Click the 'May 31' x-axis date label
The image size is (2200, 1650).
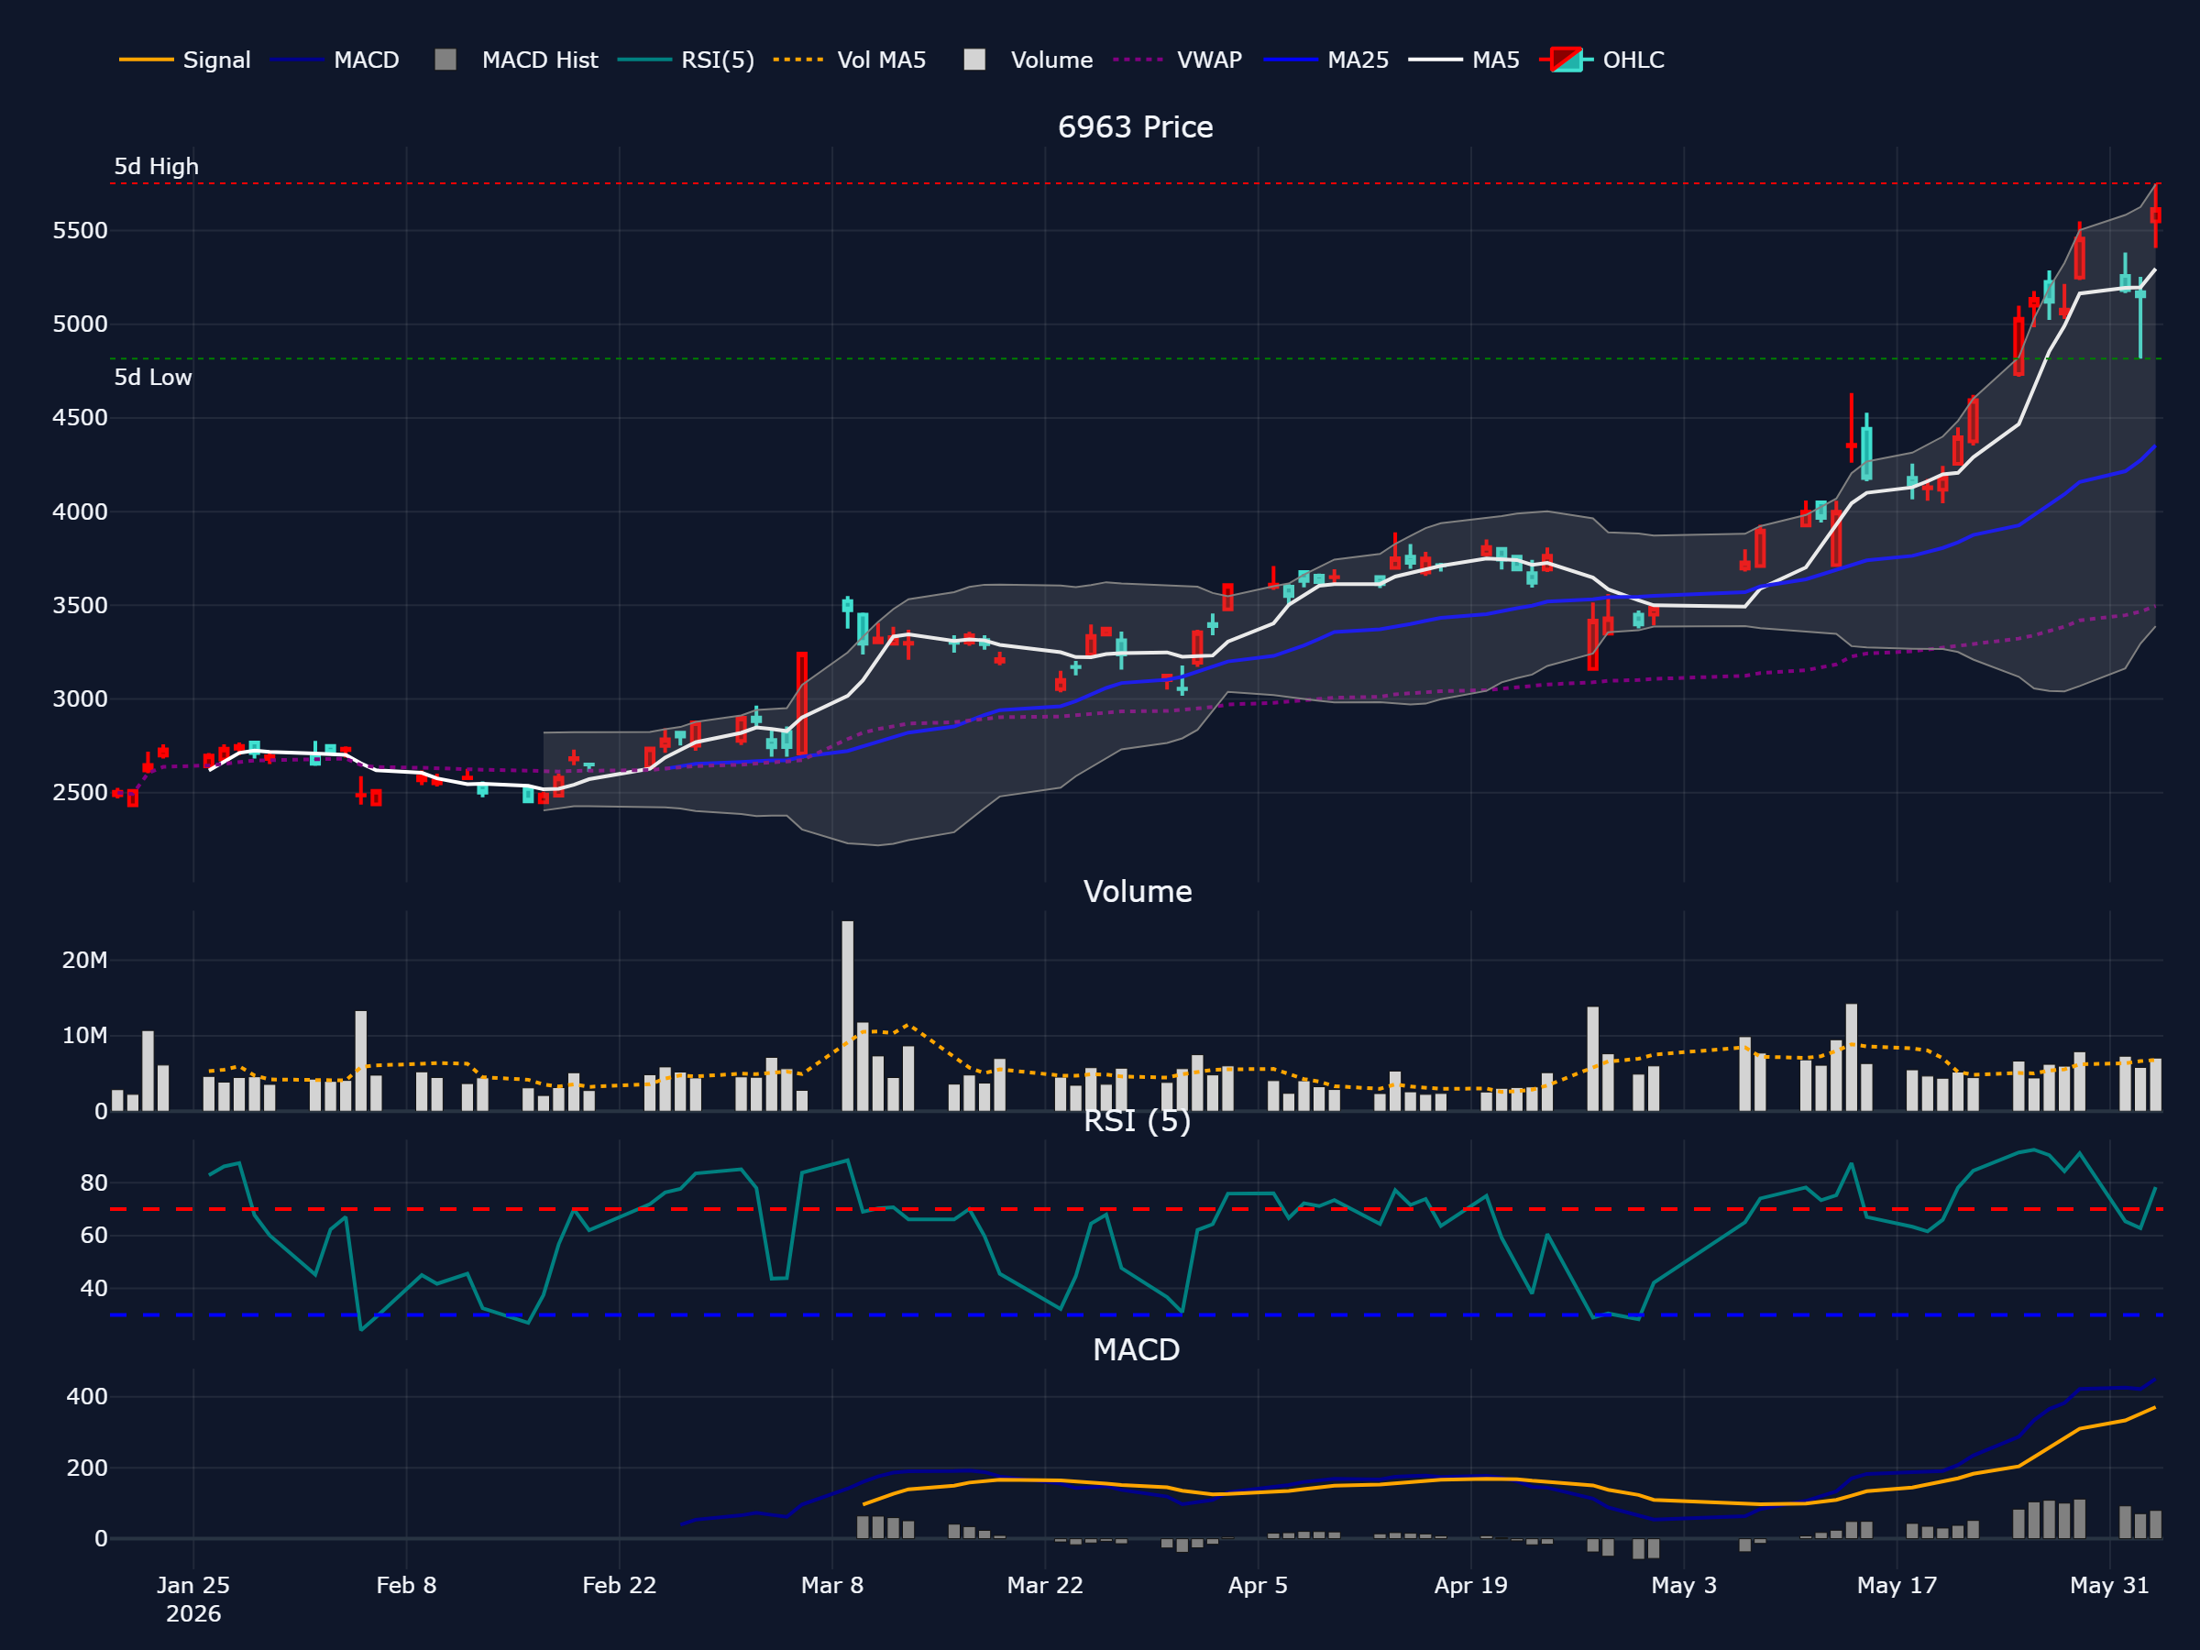pos(2108,1585)
